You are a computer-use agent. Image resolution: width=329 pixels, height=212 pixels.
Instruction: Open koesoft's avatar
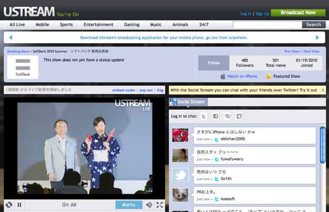click(x=180, y=195)
